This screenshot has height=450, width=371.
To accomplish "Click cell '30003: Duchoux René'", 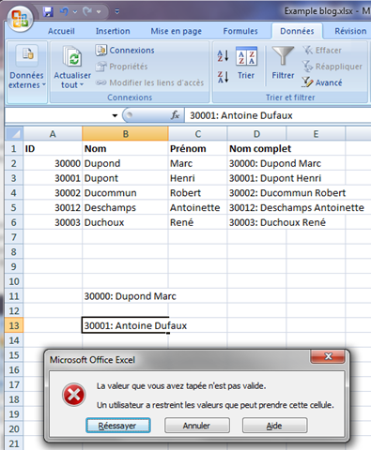I will 277,222.
